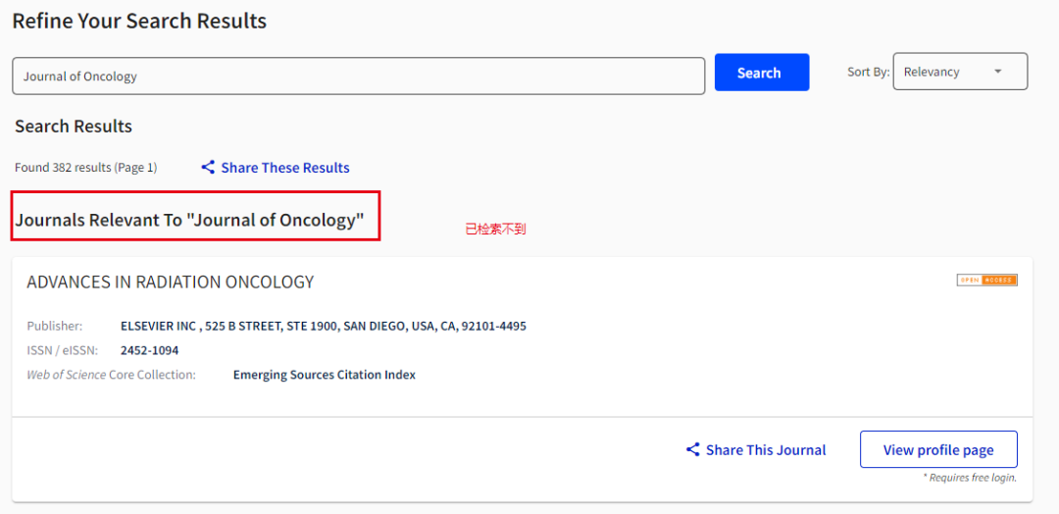The width and height of the screenshot is (1059, 514).
Task: Click the Elsevier publisher address text
Action: pos(323,326)
